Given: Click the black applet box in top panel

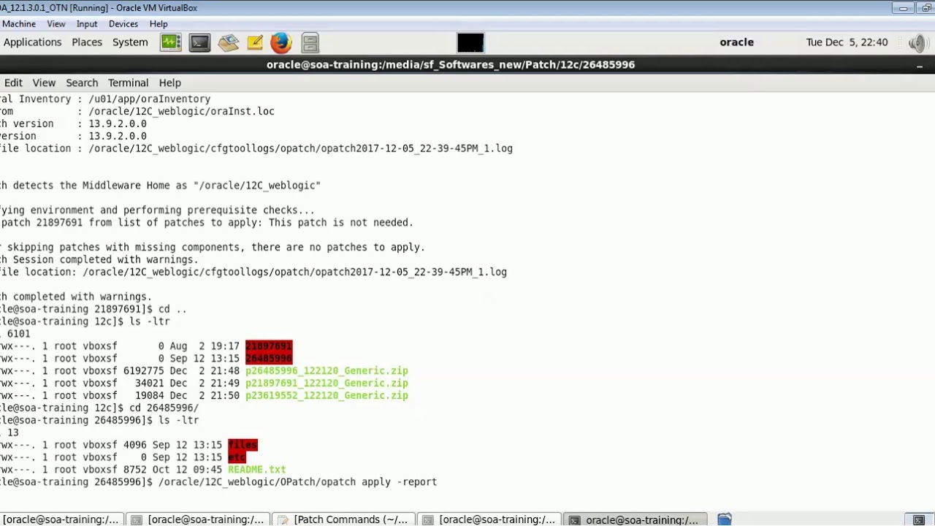Looking at the screenshot, I should click(x=470, y=42).
